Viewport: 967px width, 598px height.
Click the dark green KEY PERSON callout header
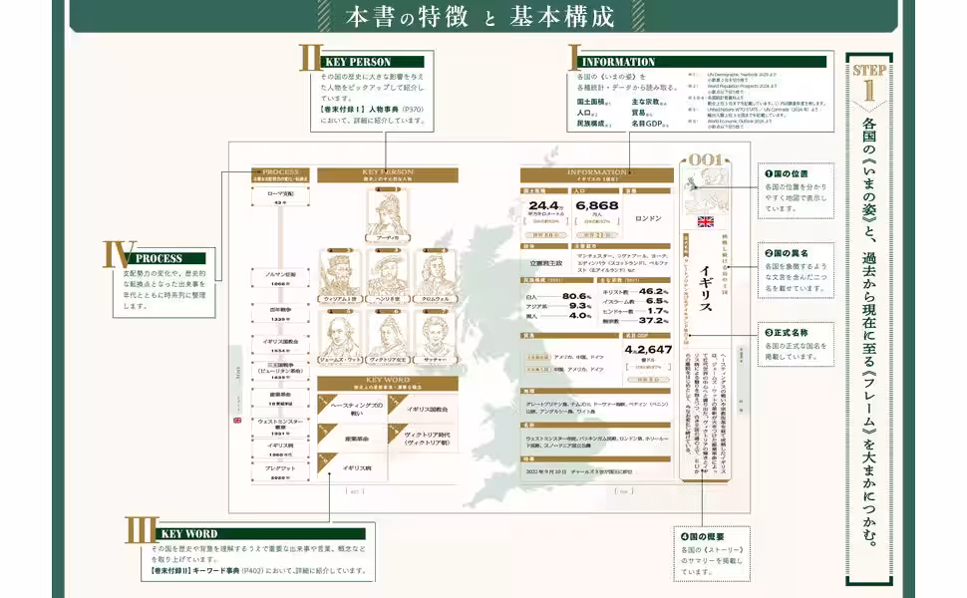click(x=374, y=62)
